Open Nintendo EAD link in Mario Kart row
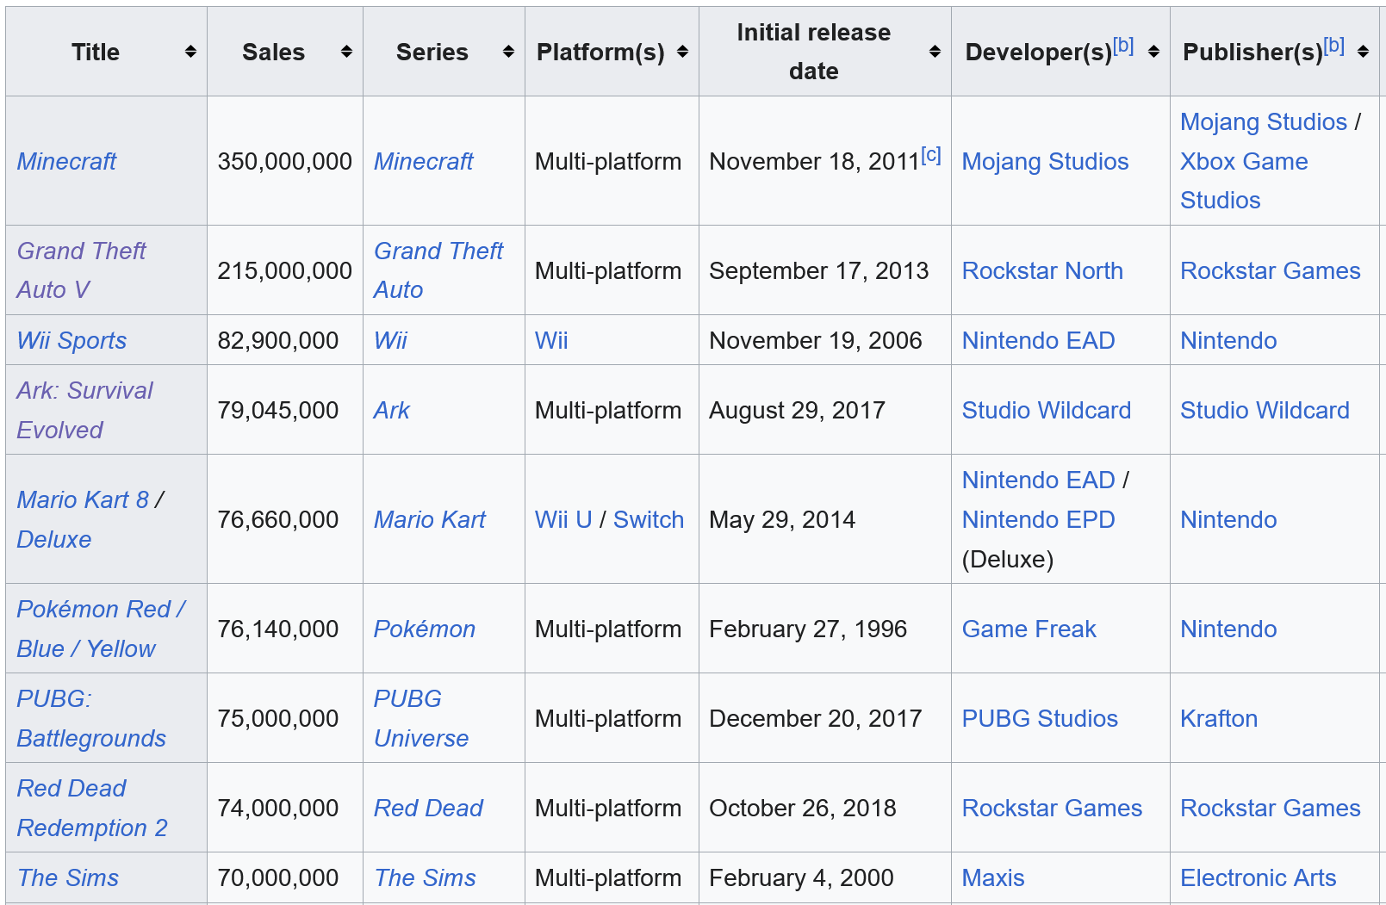 1038,480
